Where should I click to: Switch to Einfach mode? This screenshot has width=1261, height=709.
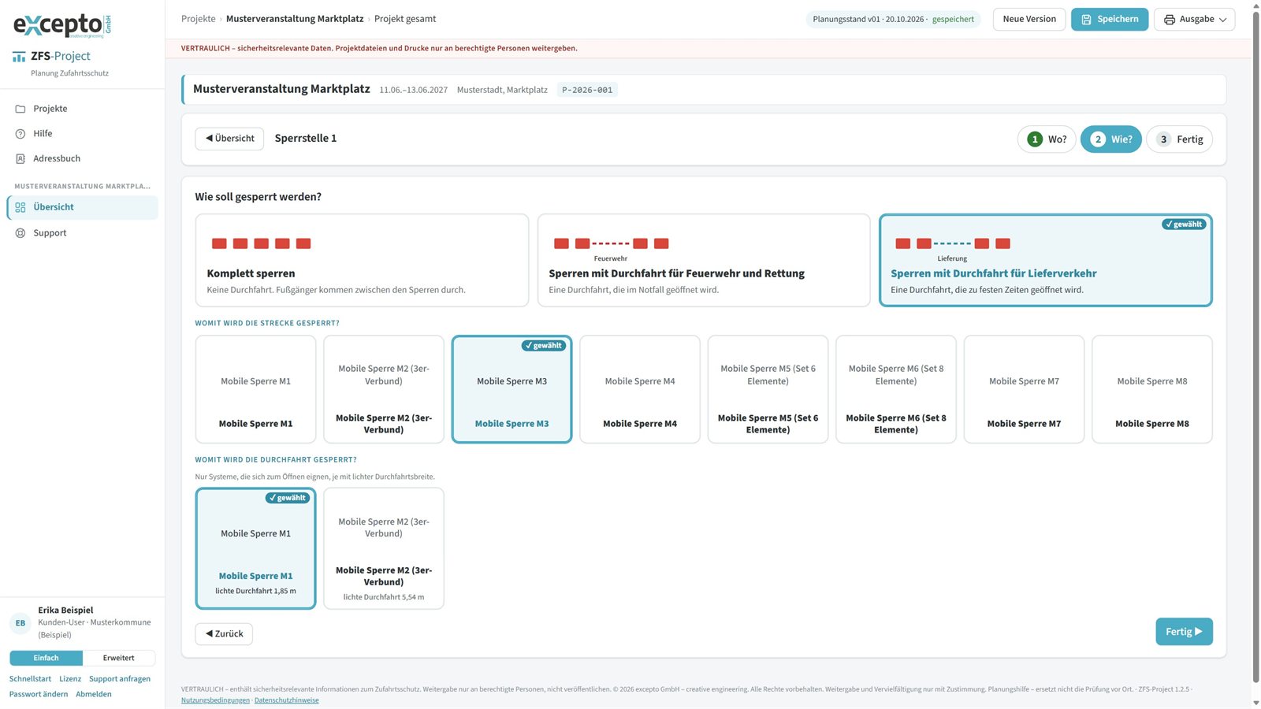coord(46,658)
